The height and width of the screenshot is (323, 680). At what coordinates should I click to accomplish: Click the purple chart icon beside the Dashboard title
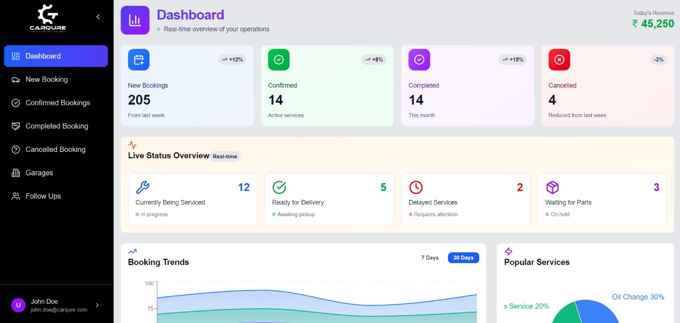tap(135, 20)
